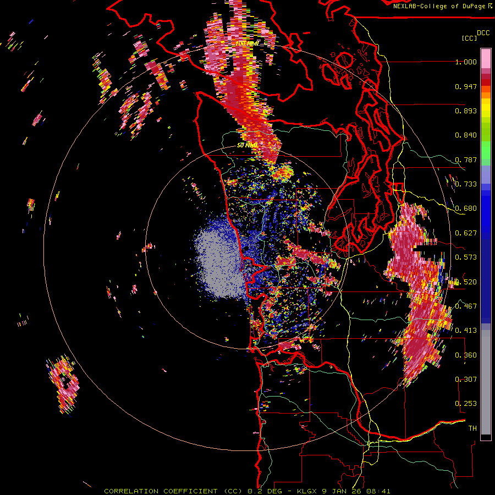
Task: Select the 0.413 legend value
Action: tap(466, 331)
